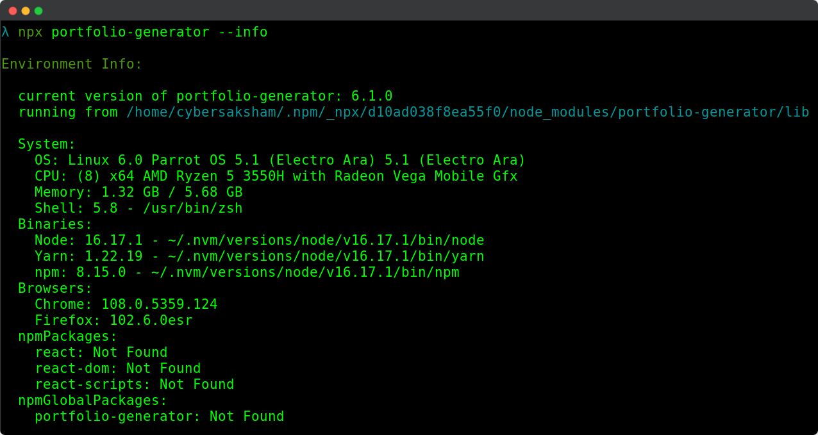The image size is (818, 435).
Task: Click the Node 16.17.1 path line
Action: click(x=260, y=240)
